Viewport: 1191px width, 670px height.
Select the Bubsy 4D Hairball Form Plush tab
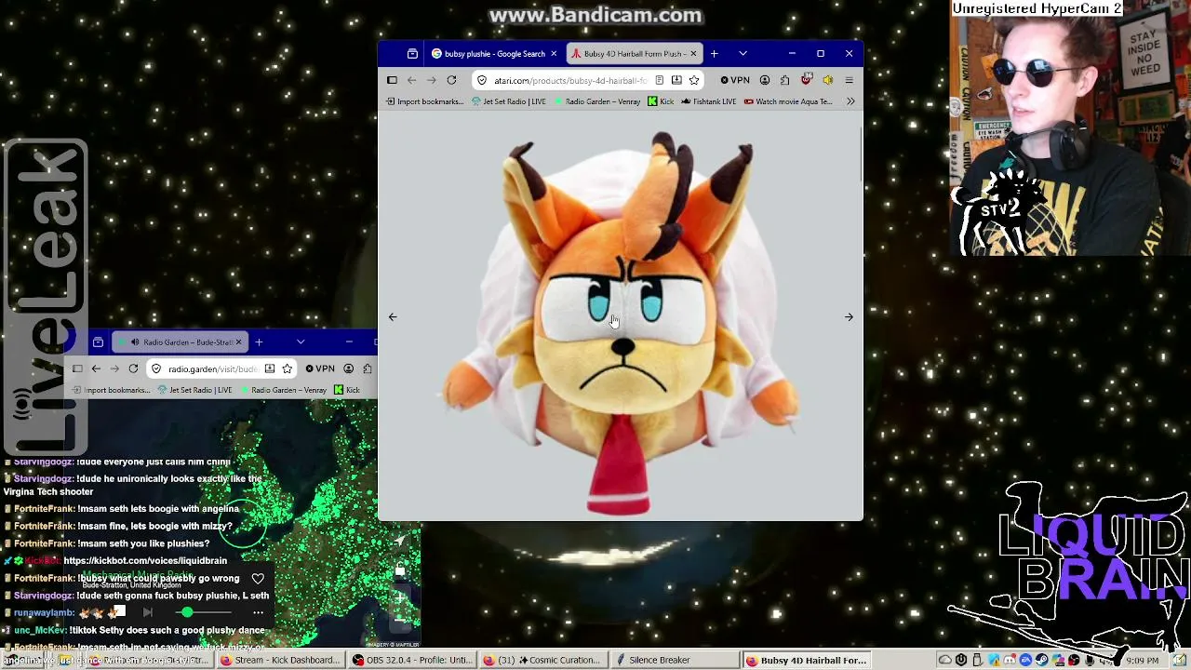pyautogui.click(x=633, y=54)
